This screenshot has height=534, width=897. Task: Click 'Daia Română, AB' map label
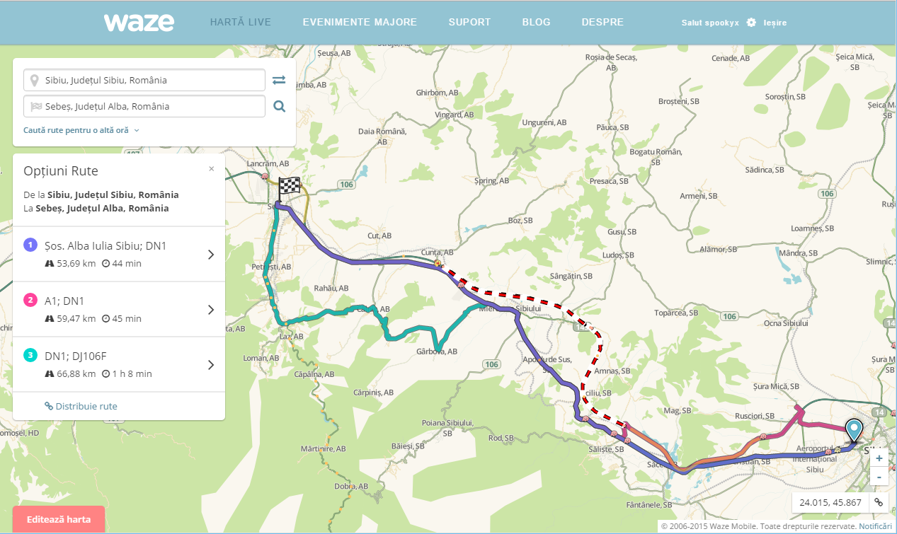pos(382,136)
